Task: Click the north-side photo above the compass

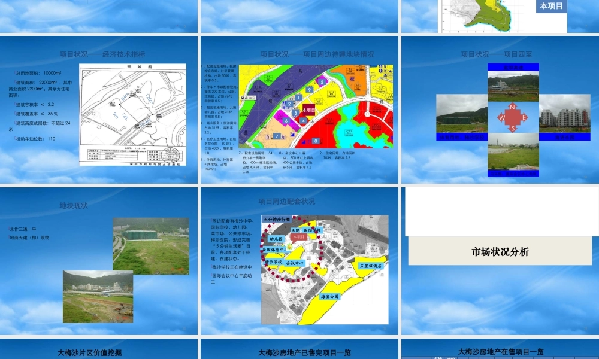Action: point(513,86)
